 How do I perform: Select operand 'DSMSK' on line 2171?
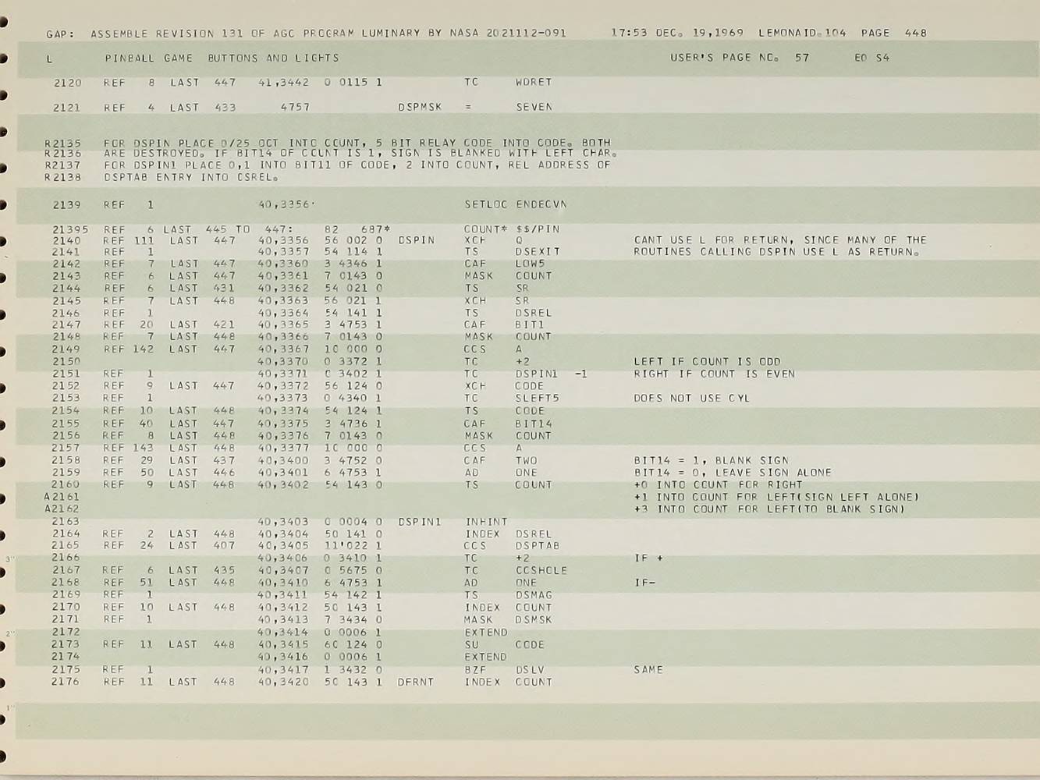pos(534,619)
